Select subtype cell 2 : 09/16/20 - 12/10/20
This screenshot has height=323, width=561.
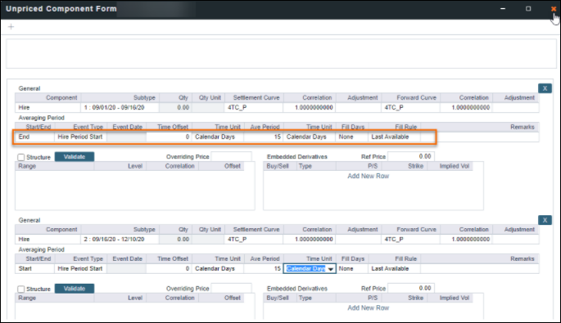(120, 240)
